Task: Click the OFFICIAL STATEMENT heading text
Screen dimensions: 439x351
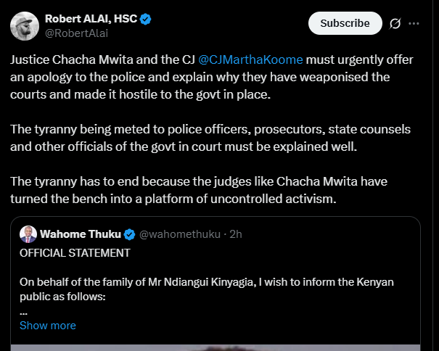Action: click(75, 253)
